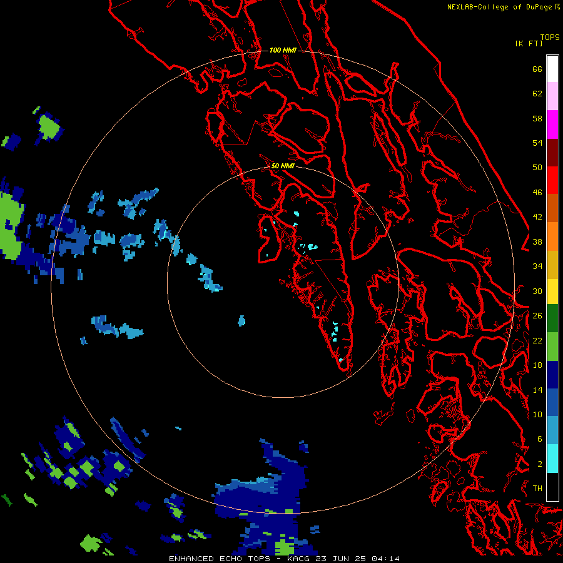Click the medium blue legend swatch
Viewport: 563px width, 563px height.
click(x=552, y=402)
